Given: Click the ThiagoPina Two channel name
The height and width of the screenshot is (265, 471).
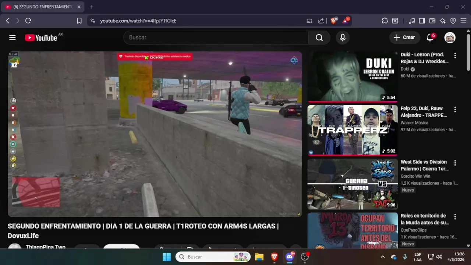Looking at the screenshot, I should point(46,247).
